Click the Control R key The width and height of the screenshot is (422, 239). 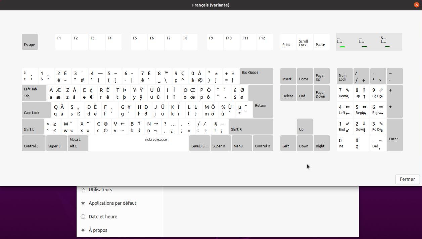coord(263,143)
